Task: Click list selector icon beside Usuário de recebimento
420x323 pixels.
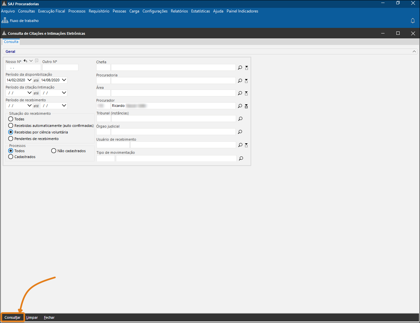Action: (246, 145)
